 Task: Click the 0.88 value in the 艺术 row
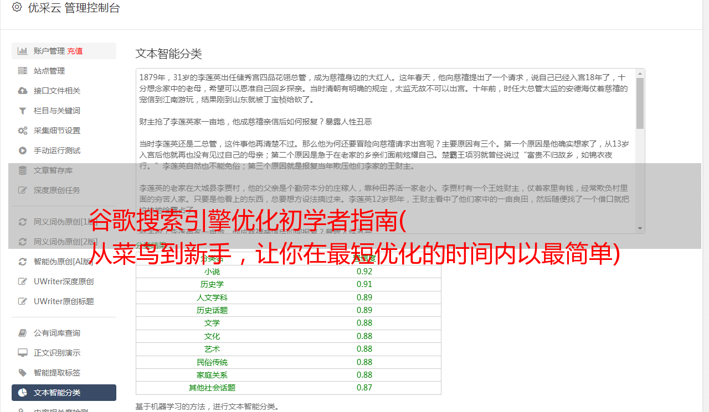(x=364, y=349)
